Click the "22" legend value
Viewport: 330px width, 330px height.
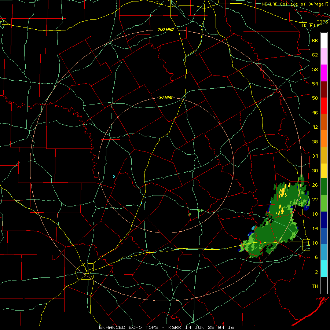315,199
